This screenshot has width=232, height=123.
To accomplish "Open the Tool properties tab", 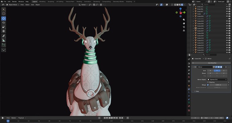I will click(189, 59).
